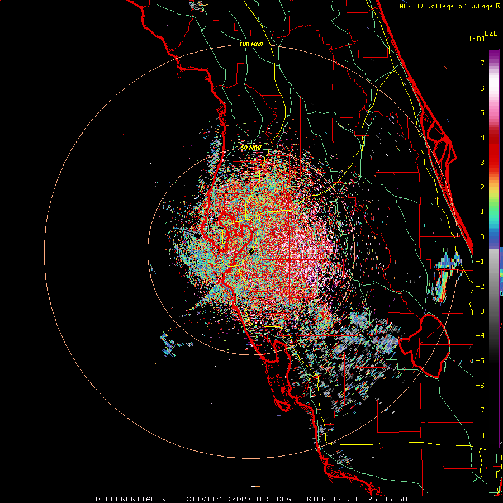Click the 100 NMI range ring label
The image size is (503, 503).
coord(251,44)
